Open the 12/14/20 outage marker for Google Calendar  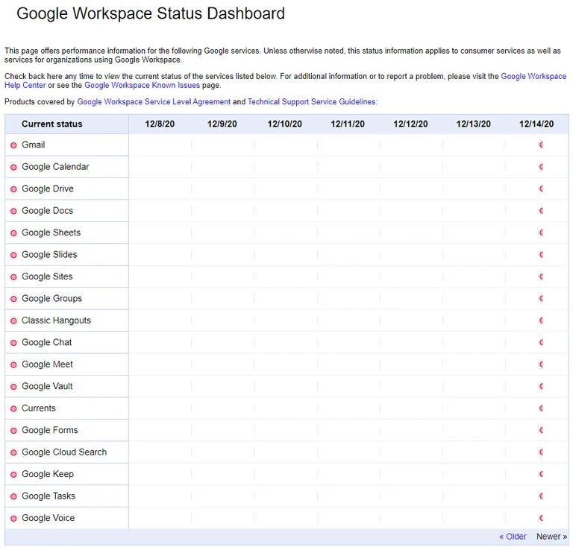coord(541,167)
